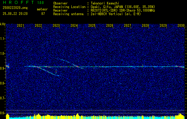Click the 2024 time marker
The height and width of the screenshot is (119, 187).
click(x=74, y=26)
